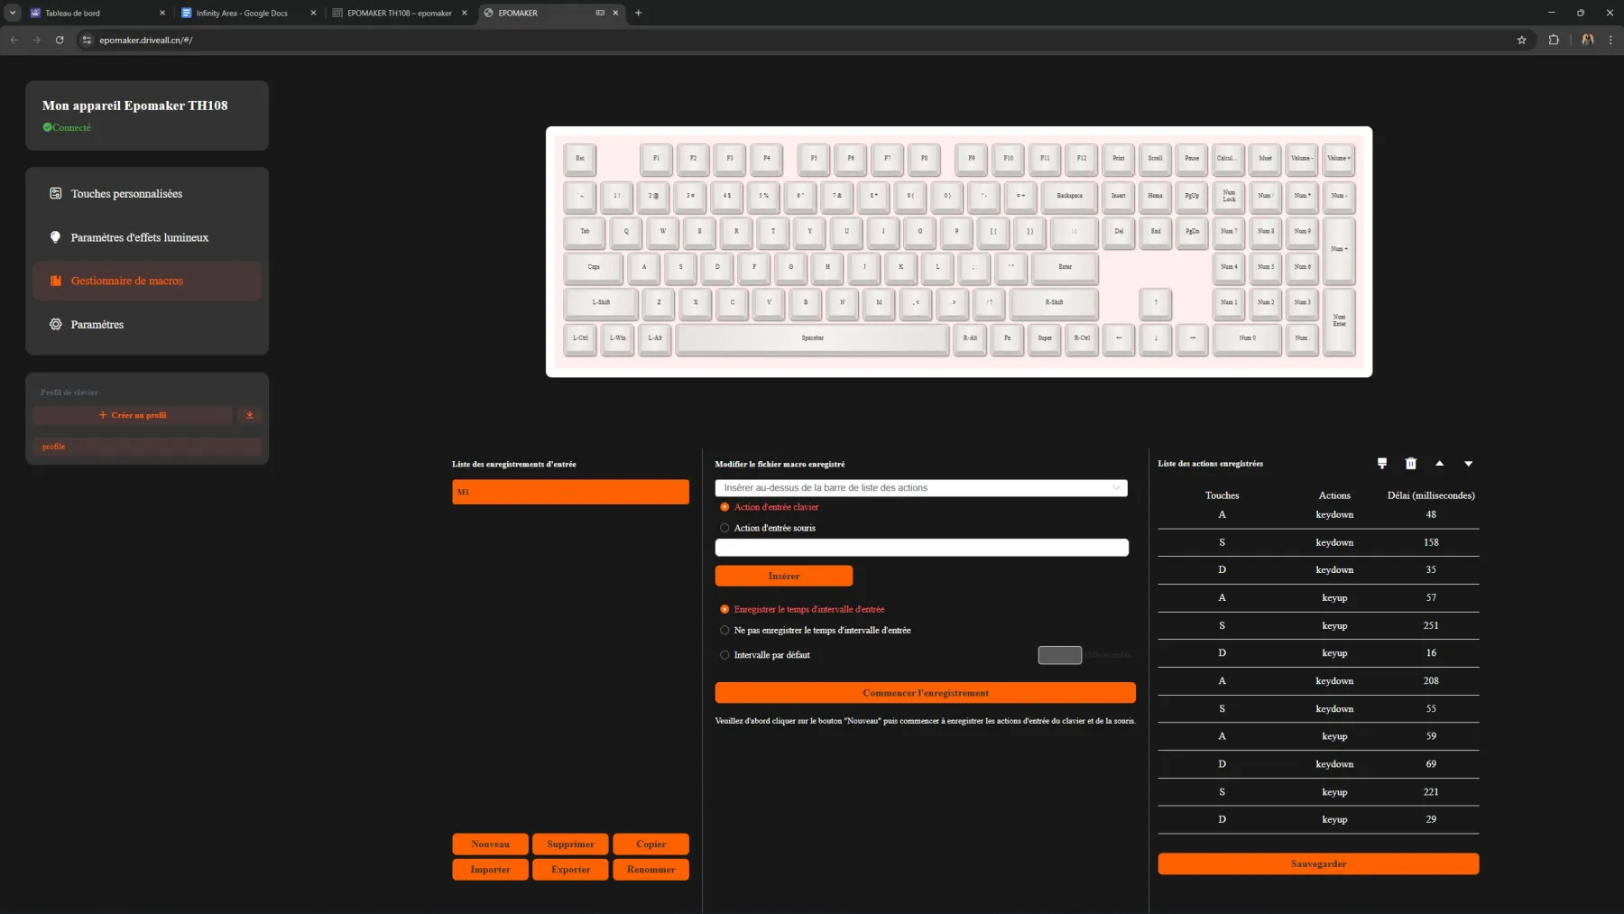Switch to the EPOMAKER TH108 tab
1624x914 pixels.
(x=397, y=13)
